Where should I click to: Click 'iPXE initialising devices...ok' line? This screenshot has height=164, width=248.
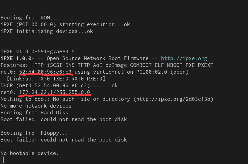click(47, 31)
